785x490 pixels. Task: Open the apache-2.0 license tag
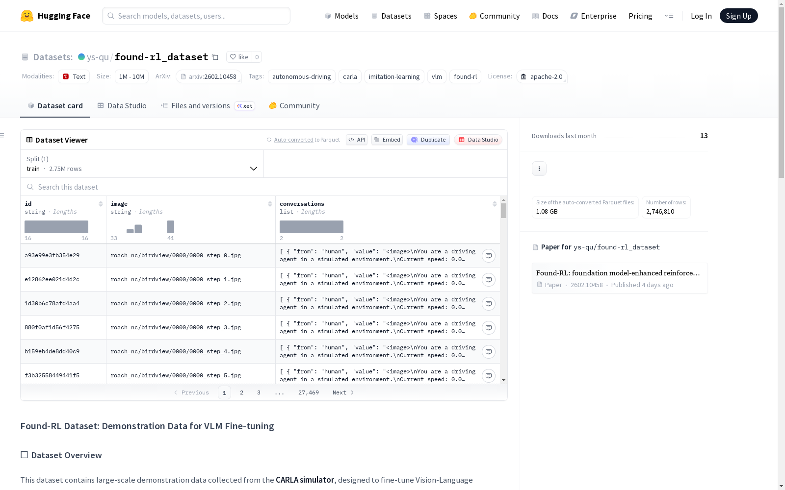(x=542, y=76)
